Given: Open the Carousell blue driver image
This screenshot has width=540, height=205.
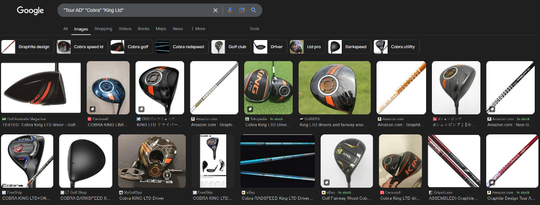Looking at the screenshot, I should 108,87.
